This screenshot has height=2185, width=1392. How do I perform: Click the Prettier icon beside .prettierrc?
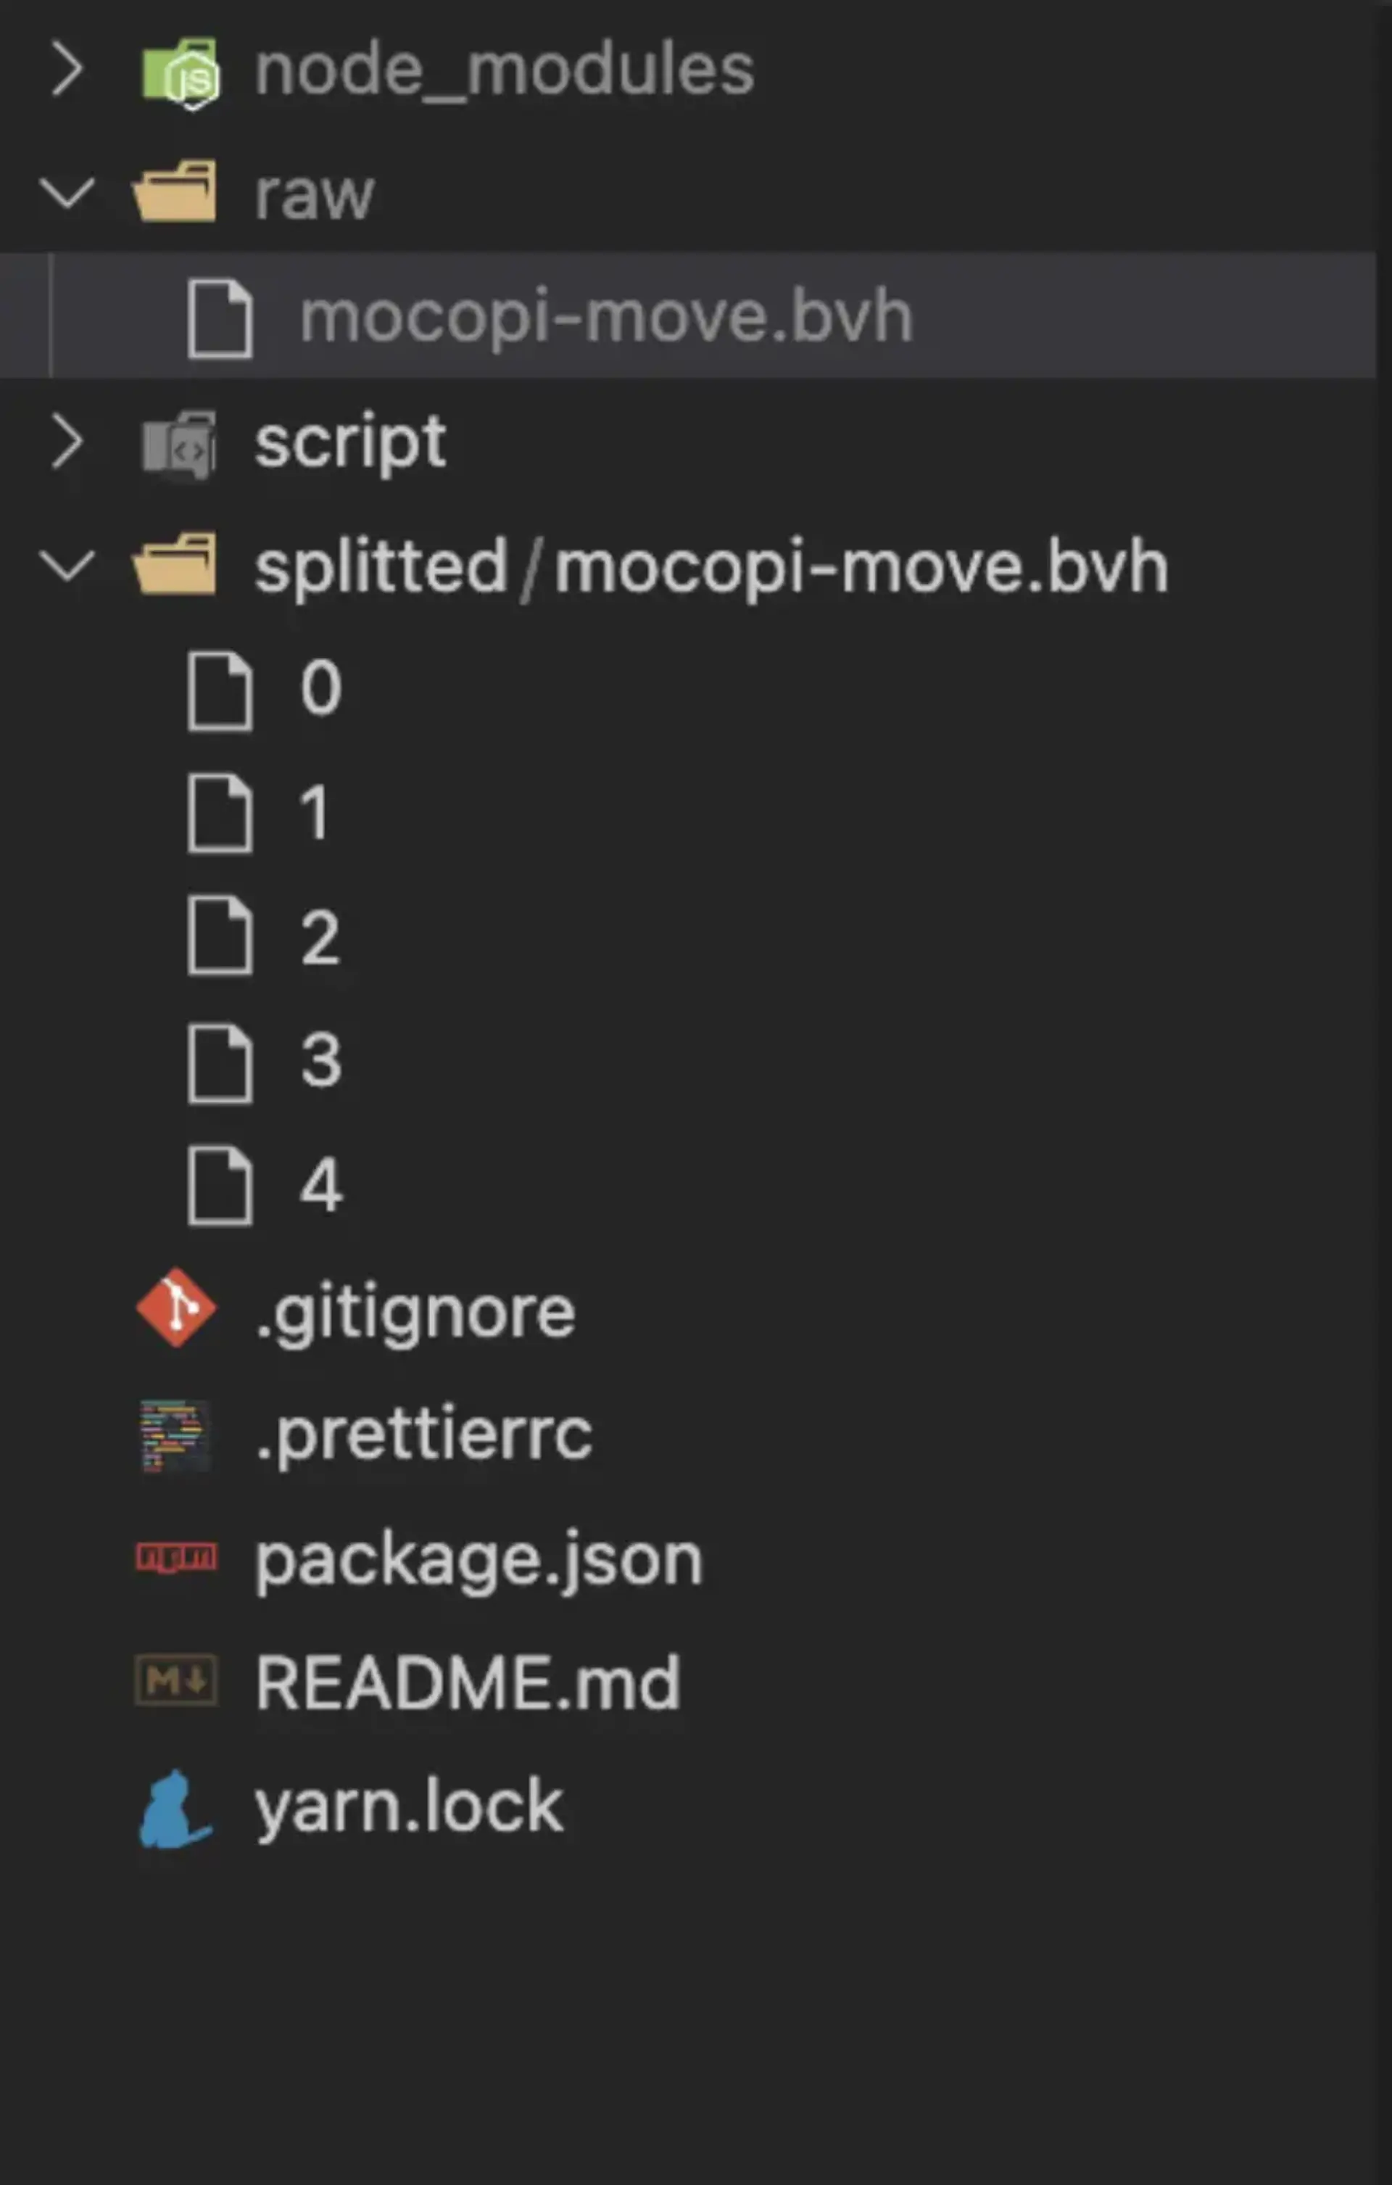click(x=176, y=1435)
